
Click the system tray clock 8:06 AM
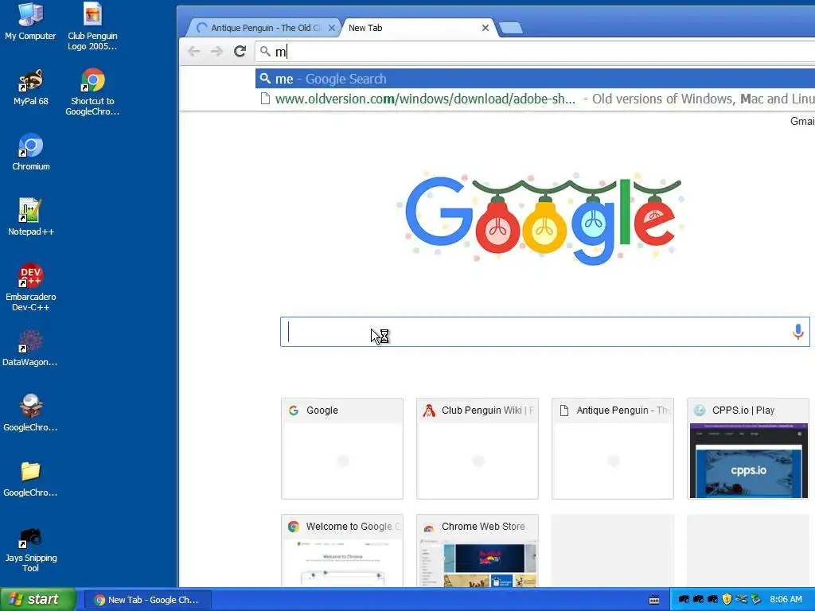[x=786, y=599]
